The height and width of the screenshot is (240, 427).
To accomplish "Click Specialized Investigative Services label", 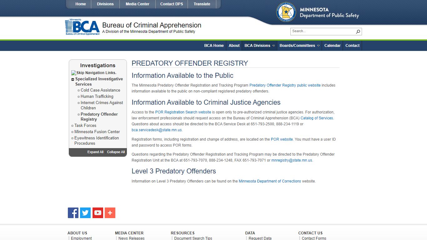I will tap(99, 82).
